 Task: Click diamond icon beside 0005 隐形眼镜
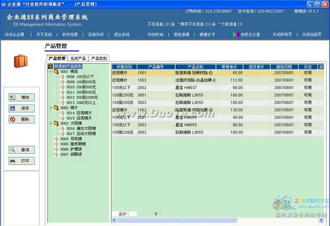tap(56, 144)
